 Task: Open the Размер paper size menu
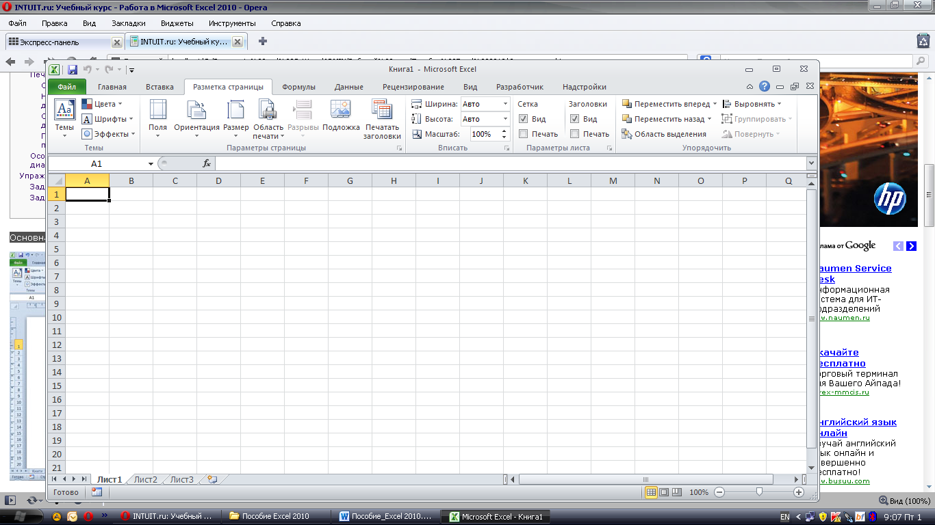click(235, 118)
